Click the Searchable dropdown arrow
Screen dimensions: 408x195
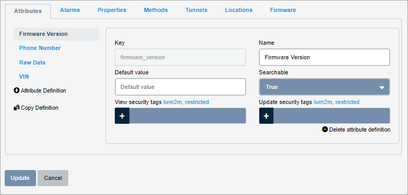pos(382,88)
